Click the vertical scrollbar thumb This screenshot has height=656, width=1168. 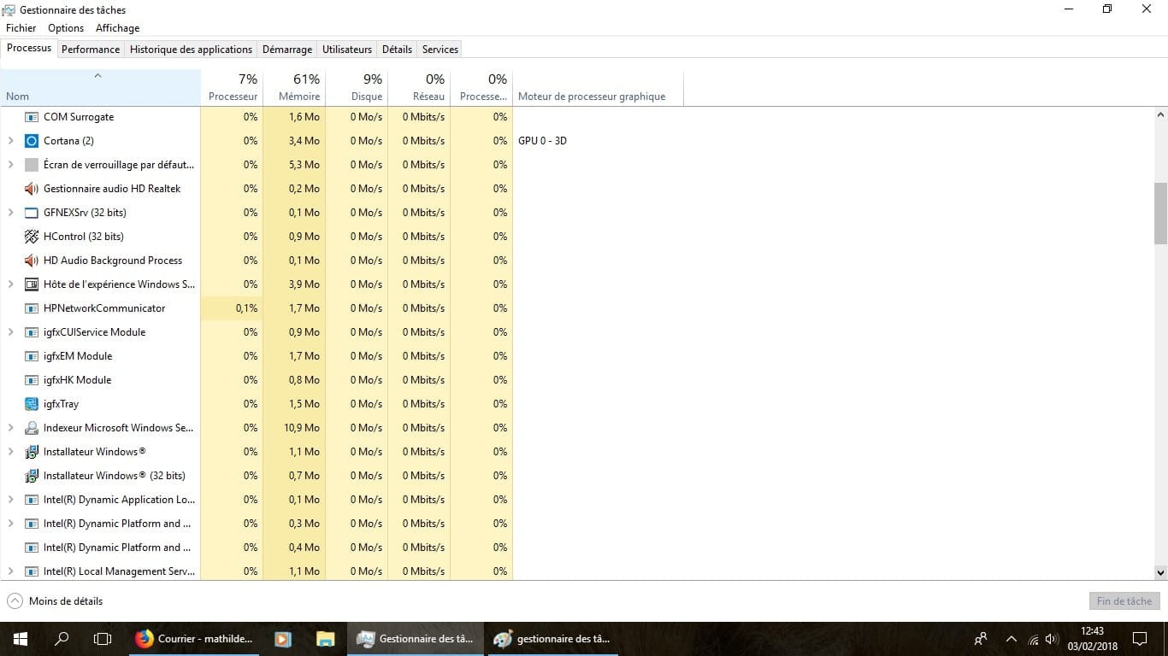click(x=1160, y=213)
